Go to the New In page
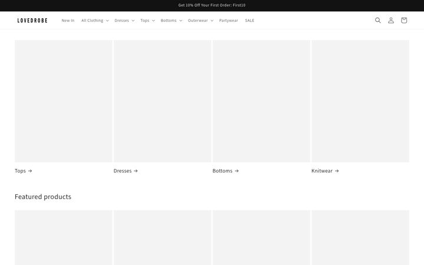 click(68, 20)
